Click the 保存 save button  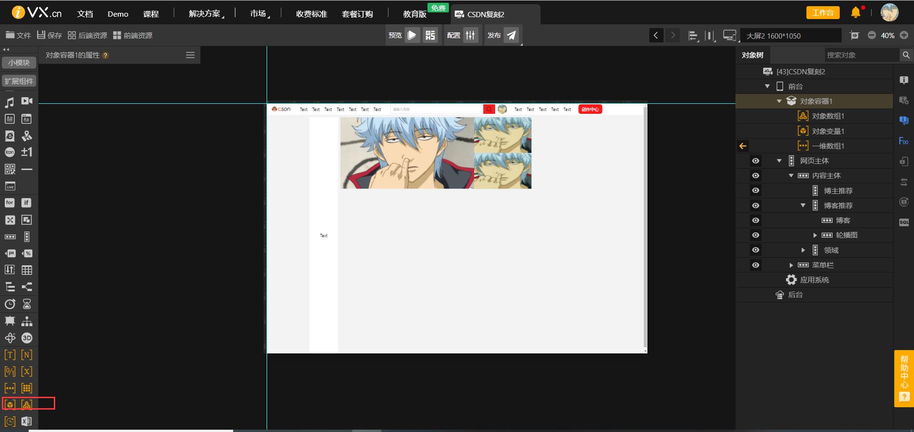pos(50,35)
